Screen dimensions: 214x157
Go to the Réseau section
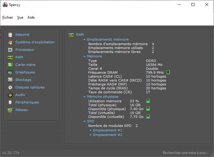click(21, 110)
